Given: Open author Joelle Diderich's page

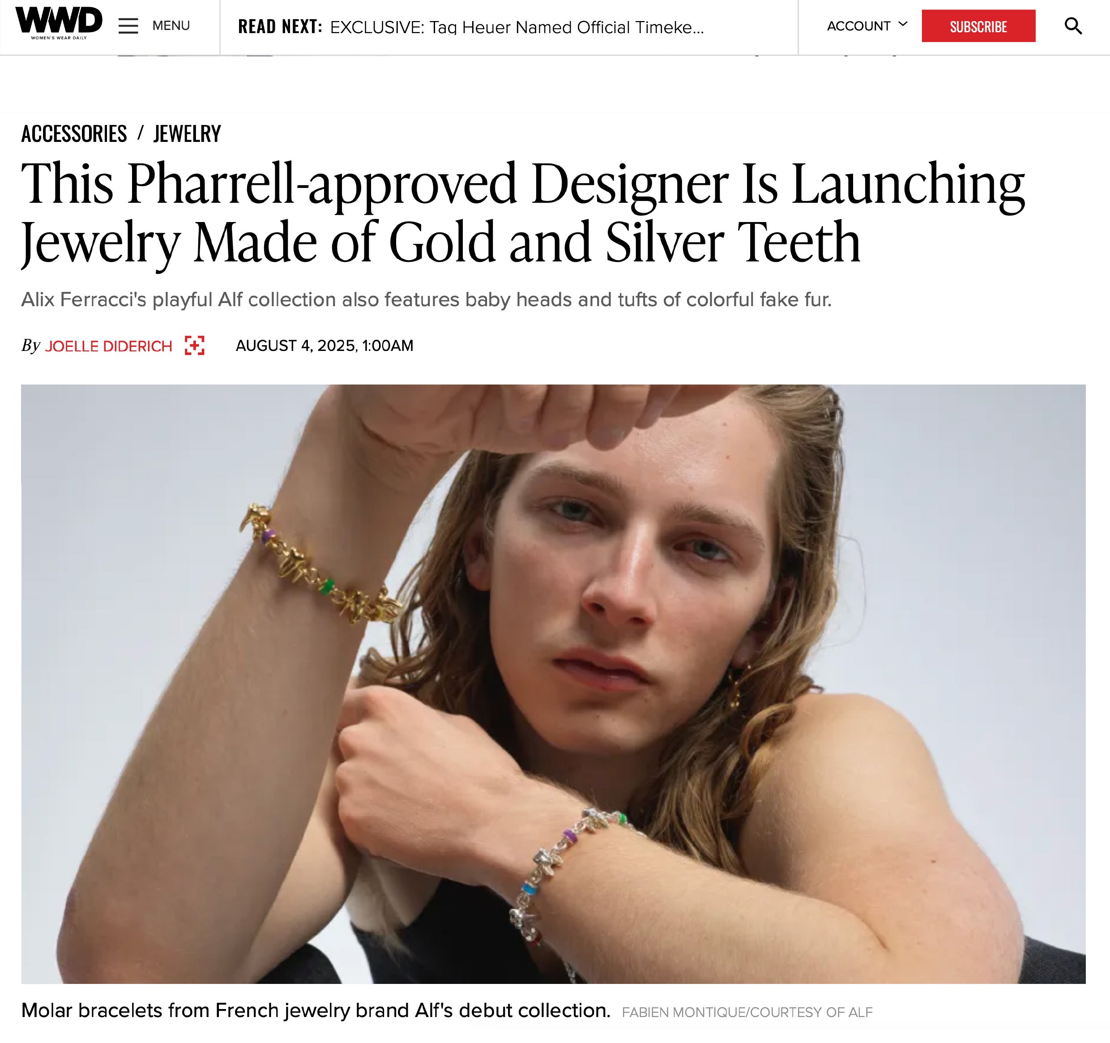Looking at the screenshot, I should 108,346.
